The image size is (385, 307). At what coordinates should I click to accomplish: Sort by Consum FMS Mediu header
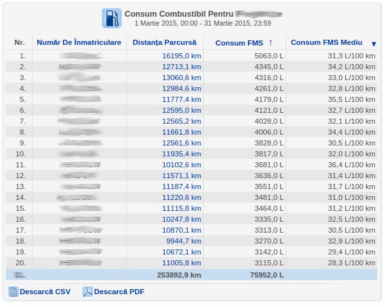pos(327,42)
